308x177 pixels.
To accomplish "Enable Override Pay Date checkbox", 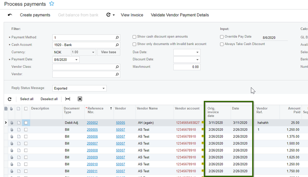I will pyautogui.click(x=222, y=37).
